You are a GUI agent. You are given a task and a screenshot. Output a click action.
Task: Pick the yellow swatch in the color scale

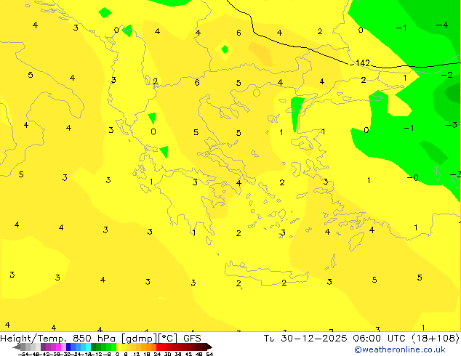(119, 347)
